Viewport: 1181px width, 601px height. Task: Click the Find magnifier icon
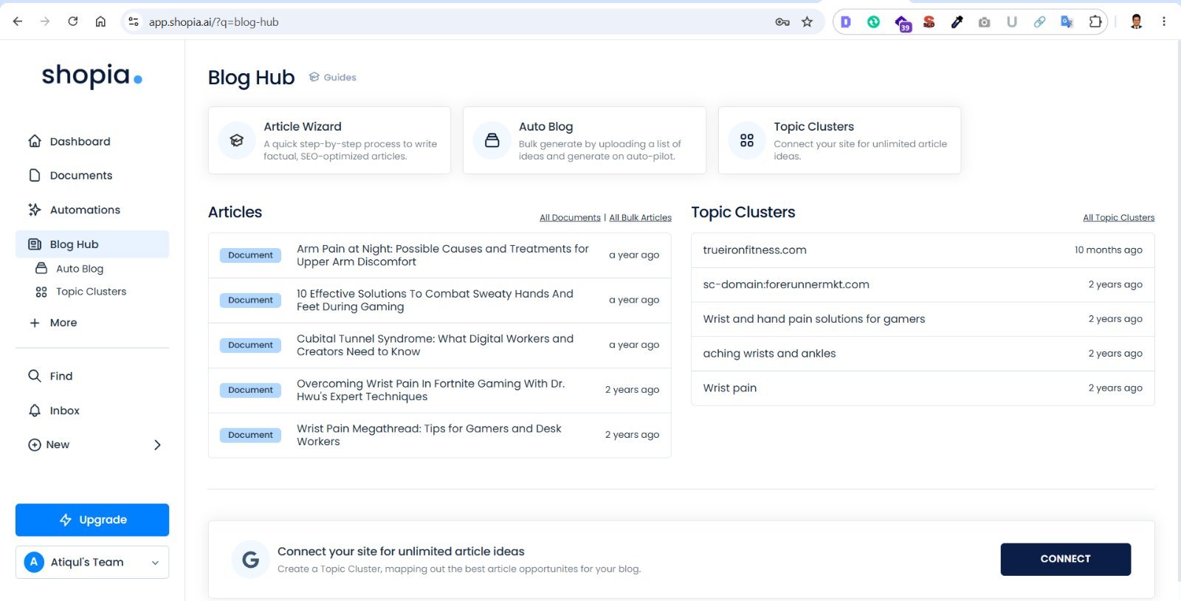[x=35, y=376]
